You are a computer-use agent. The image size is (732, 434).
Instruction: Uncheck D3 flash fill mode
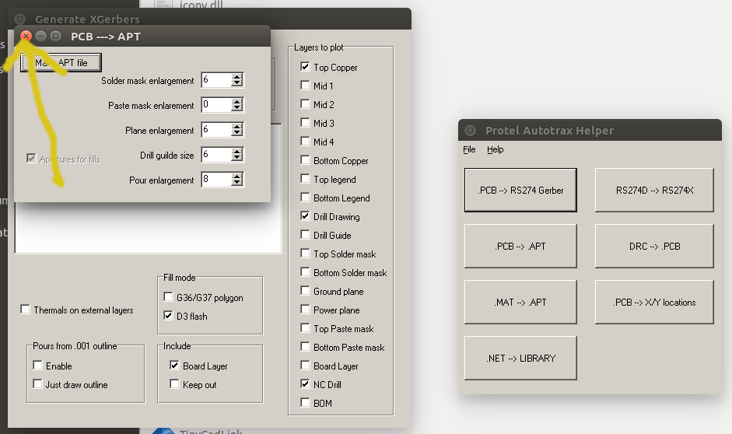(x=169, y=316)
